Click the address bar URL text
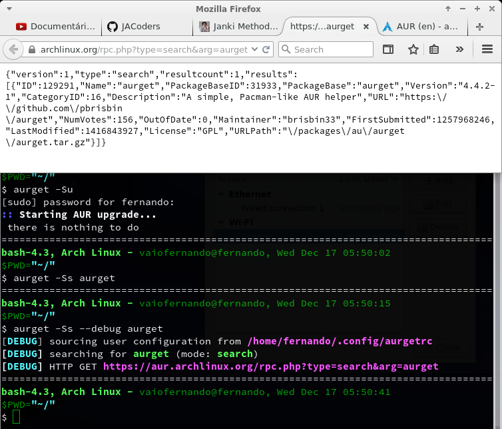The width and height of the screenshot is (502, 429). 143,50
